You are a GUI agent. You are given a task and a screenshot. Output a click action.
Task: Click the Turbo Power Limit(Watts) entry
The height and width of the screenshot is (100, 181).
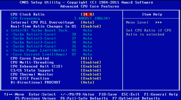click(39, 50)
